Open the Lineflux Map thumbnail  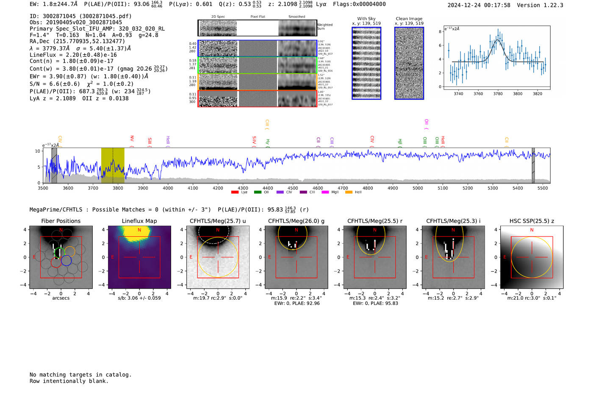pyautogui.click(x=139, y=257)
